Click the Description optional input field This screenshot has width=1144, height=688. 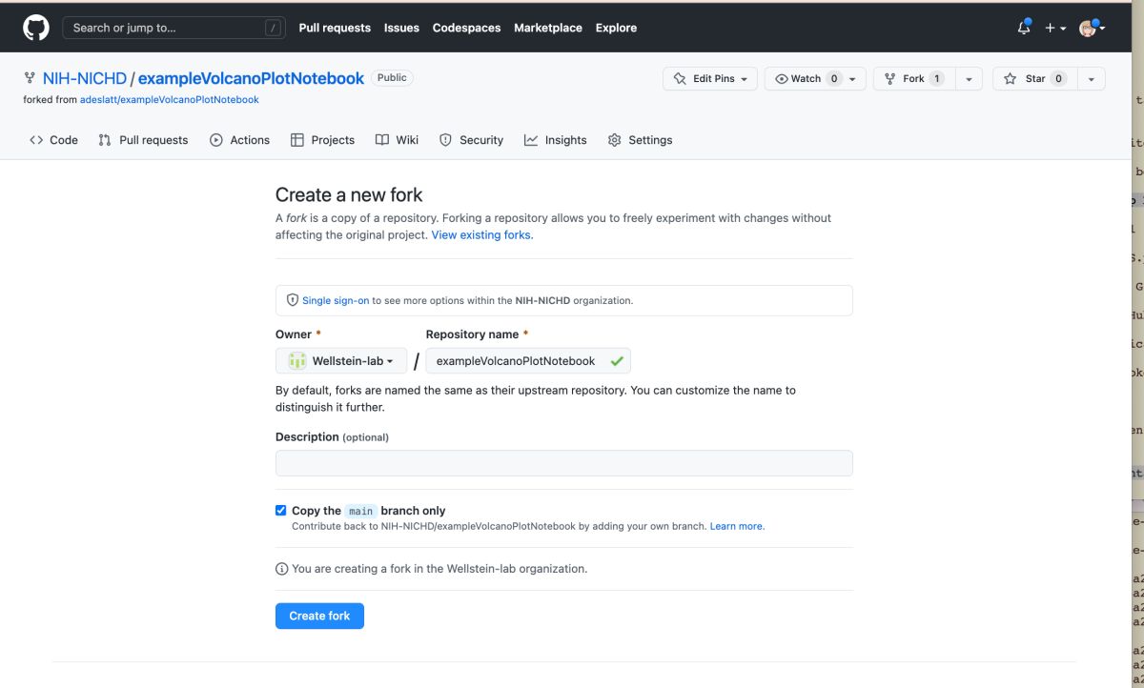click(564, 463)
